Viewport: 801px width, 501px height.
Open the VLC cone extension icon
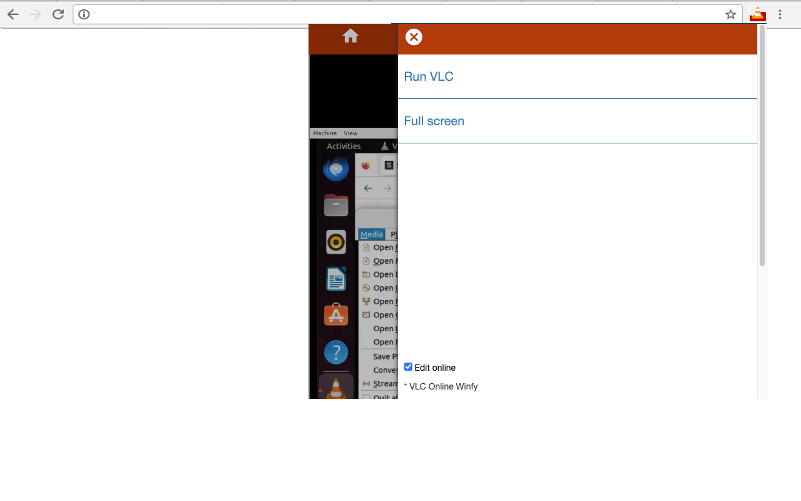[x=758, y=14]
